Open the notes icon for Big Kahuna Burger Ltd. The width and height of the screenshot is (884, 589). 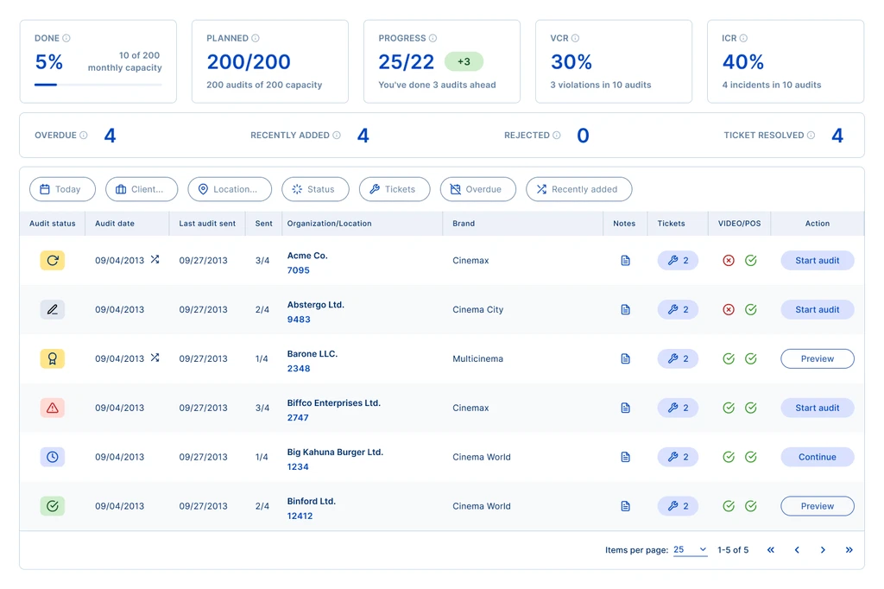tap(625, 456)
